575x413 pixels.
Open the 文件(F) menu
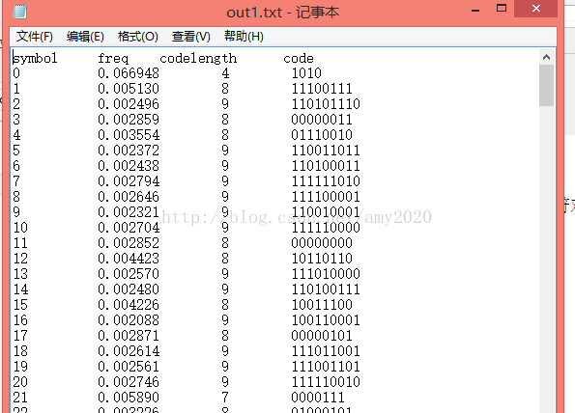[x=35, y=37]
